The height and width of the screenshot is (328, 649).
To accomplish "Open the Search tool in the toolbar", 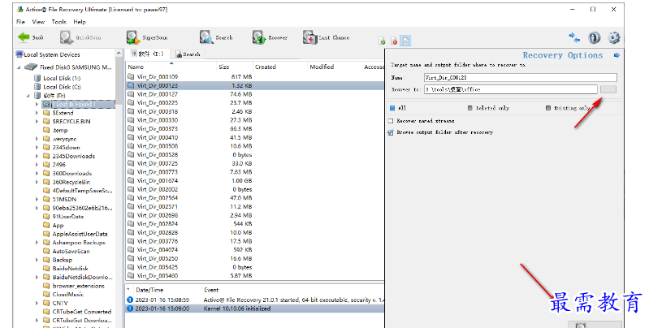I will [216, 37].
